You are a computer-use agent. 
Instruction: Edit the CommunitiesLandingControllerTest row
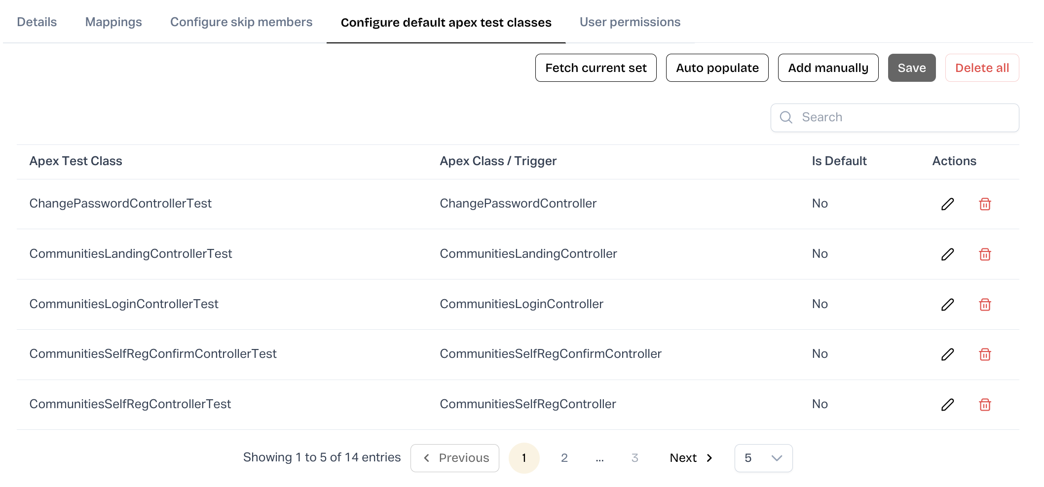(x=947, y=254)
